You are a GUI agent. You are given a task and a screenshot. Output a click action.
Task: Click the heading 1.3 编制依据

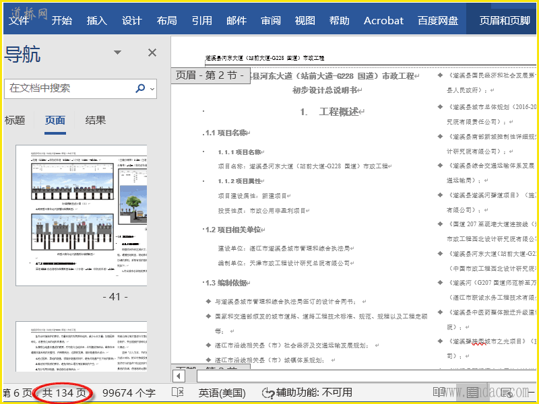pyautogui.click(x=228, y=283)
